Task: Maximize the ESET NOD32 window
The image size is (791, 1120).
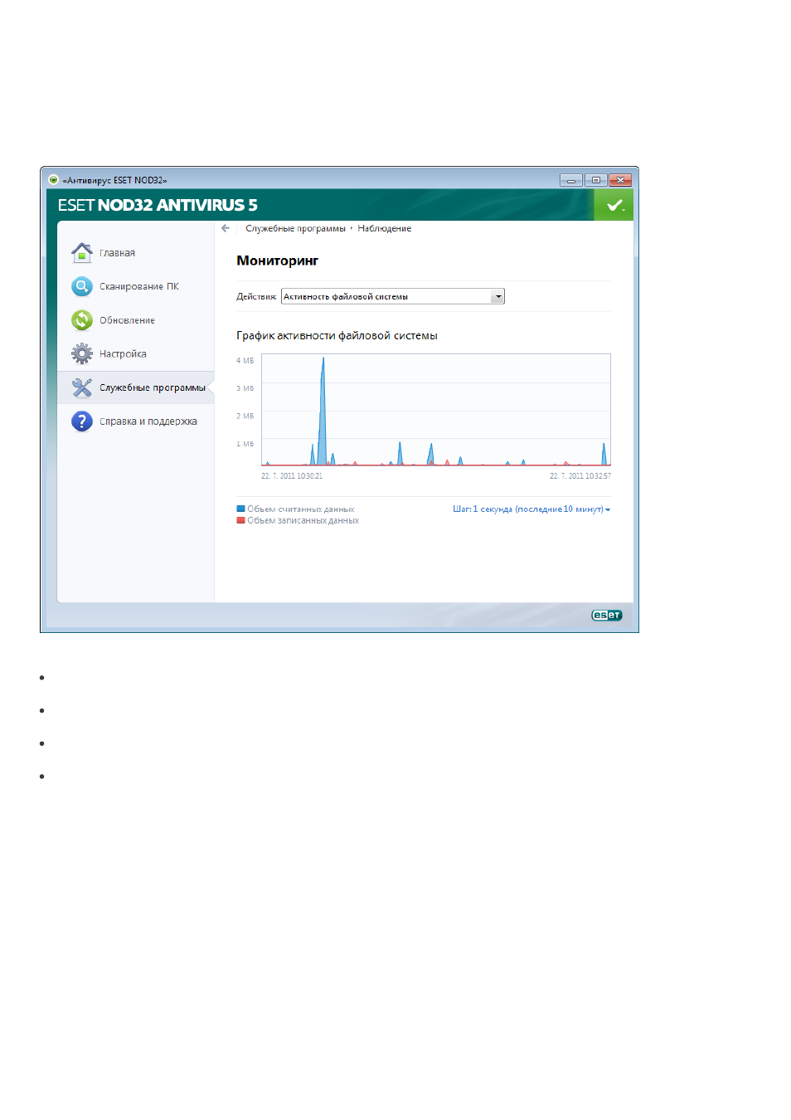Action: tap(595, 180)
